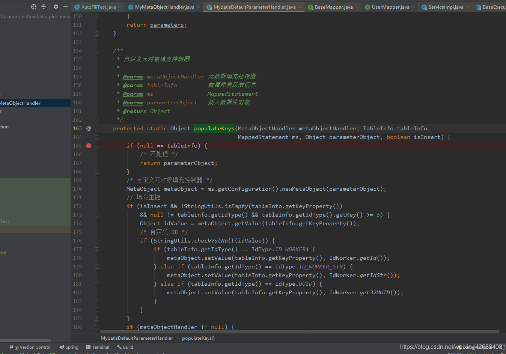Collapse checkValNull if-block fold at line 176
The image size is (506, 354).
click(x=97, y=241)
